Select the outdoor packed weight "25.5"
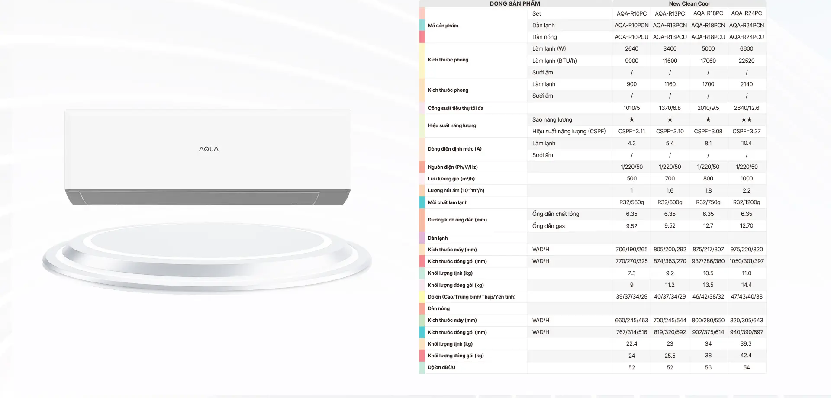 pos(670,356)
